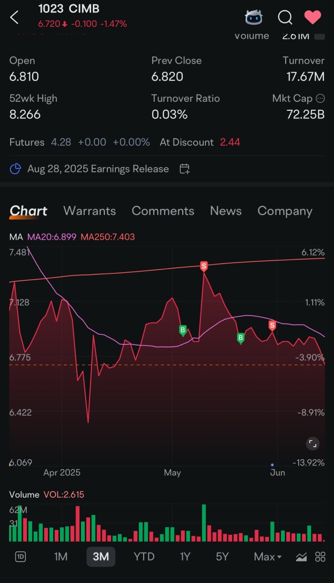Click the Mkt Cap info ellipsis icon

click(x=320, y=99)
